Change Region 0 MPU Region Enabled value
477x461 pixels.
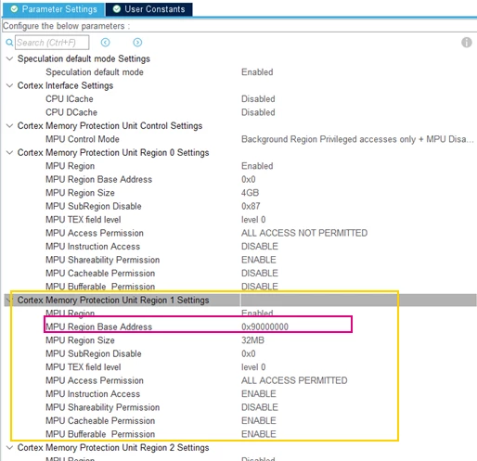click(257, 166)
